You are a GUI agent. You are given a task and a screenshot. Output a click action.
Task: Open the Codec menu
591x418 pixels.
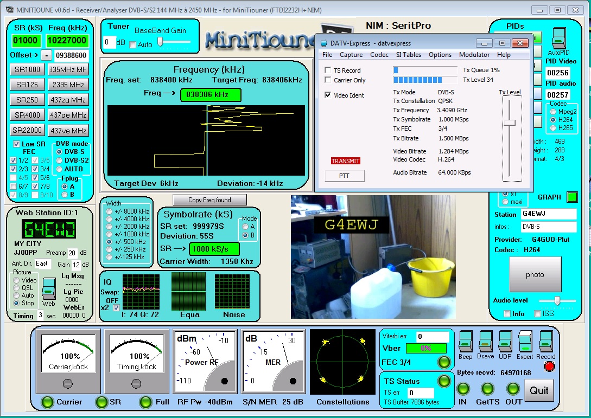point(379,55)
